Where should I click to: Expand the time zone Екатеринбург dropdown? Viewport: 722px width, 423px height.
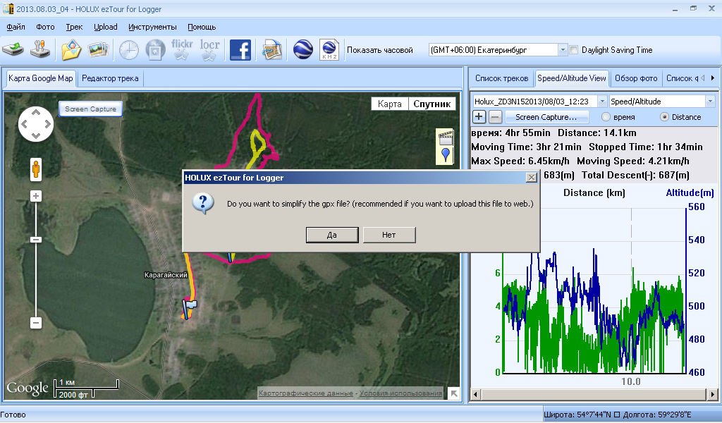click(563, 50)
